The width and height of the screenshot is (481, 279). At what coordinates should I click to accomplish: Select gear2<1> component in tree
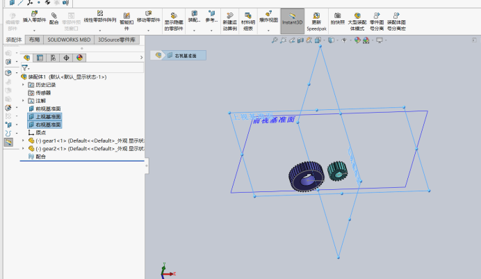point(86,149)
